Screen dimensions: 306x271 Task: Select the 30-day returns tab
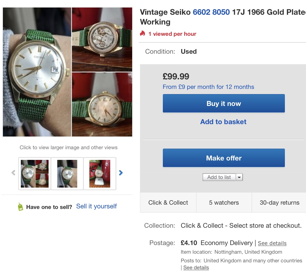click(x=279, y=203)
